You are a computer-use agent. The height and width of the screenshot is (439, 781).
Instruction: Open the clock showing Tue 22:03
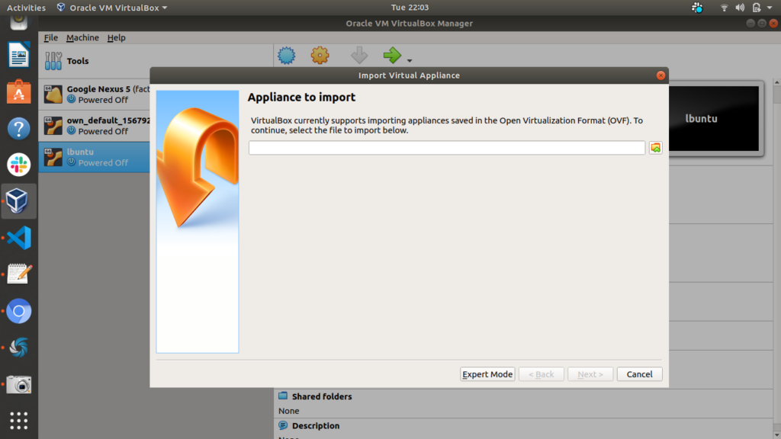pyautogui.click(x=410, y=8)
